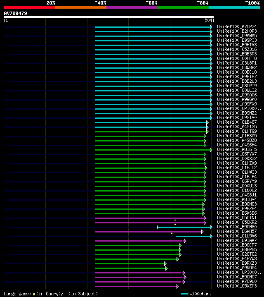Select UniRef100_Q8LPT9 hit name

pos(237,86)
